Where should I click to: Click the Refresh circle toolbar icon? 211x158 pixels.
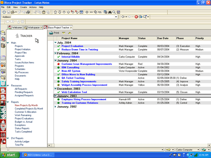[4, 12]
